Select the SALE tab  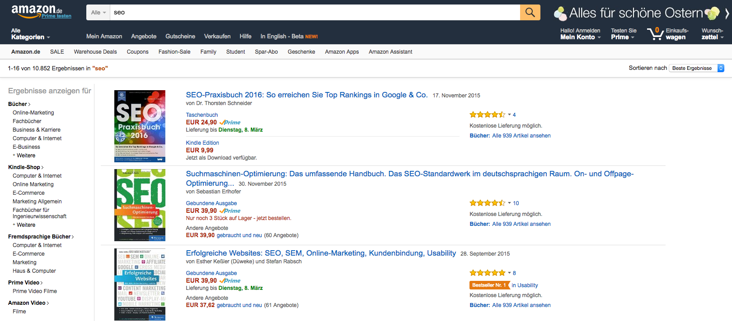57,52
